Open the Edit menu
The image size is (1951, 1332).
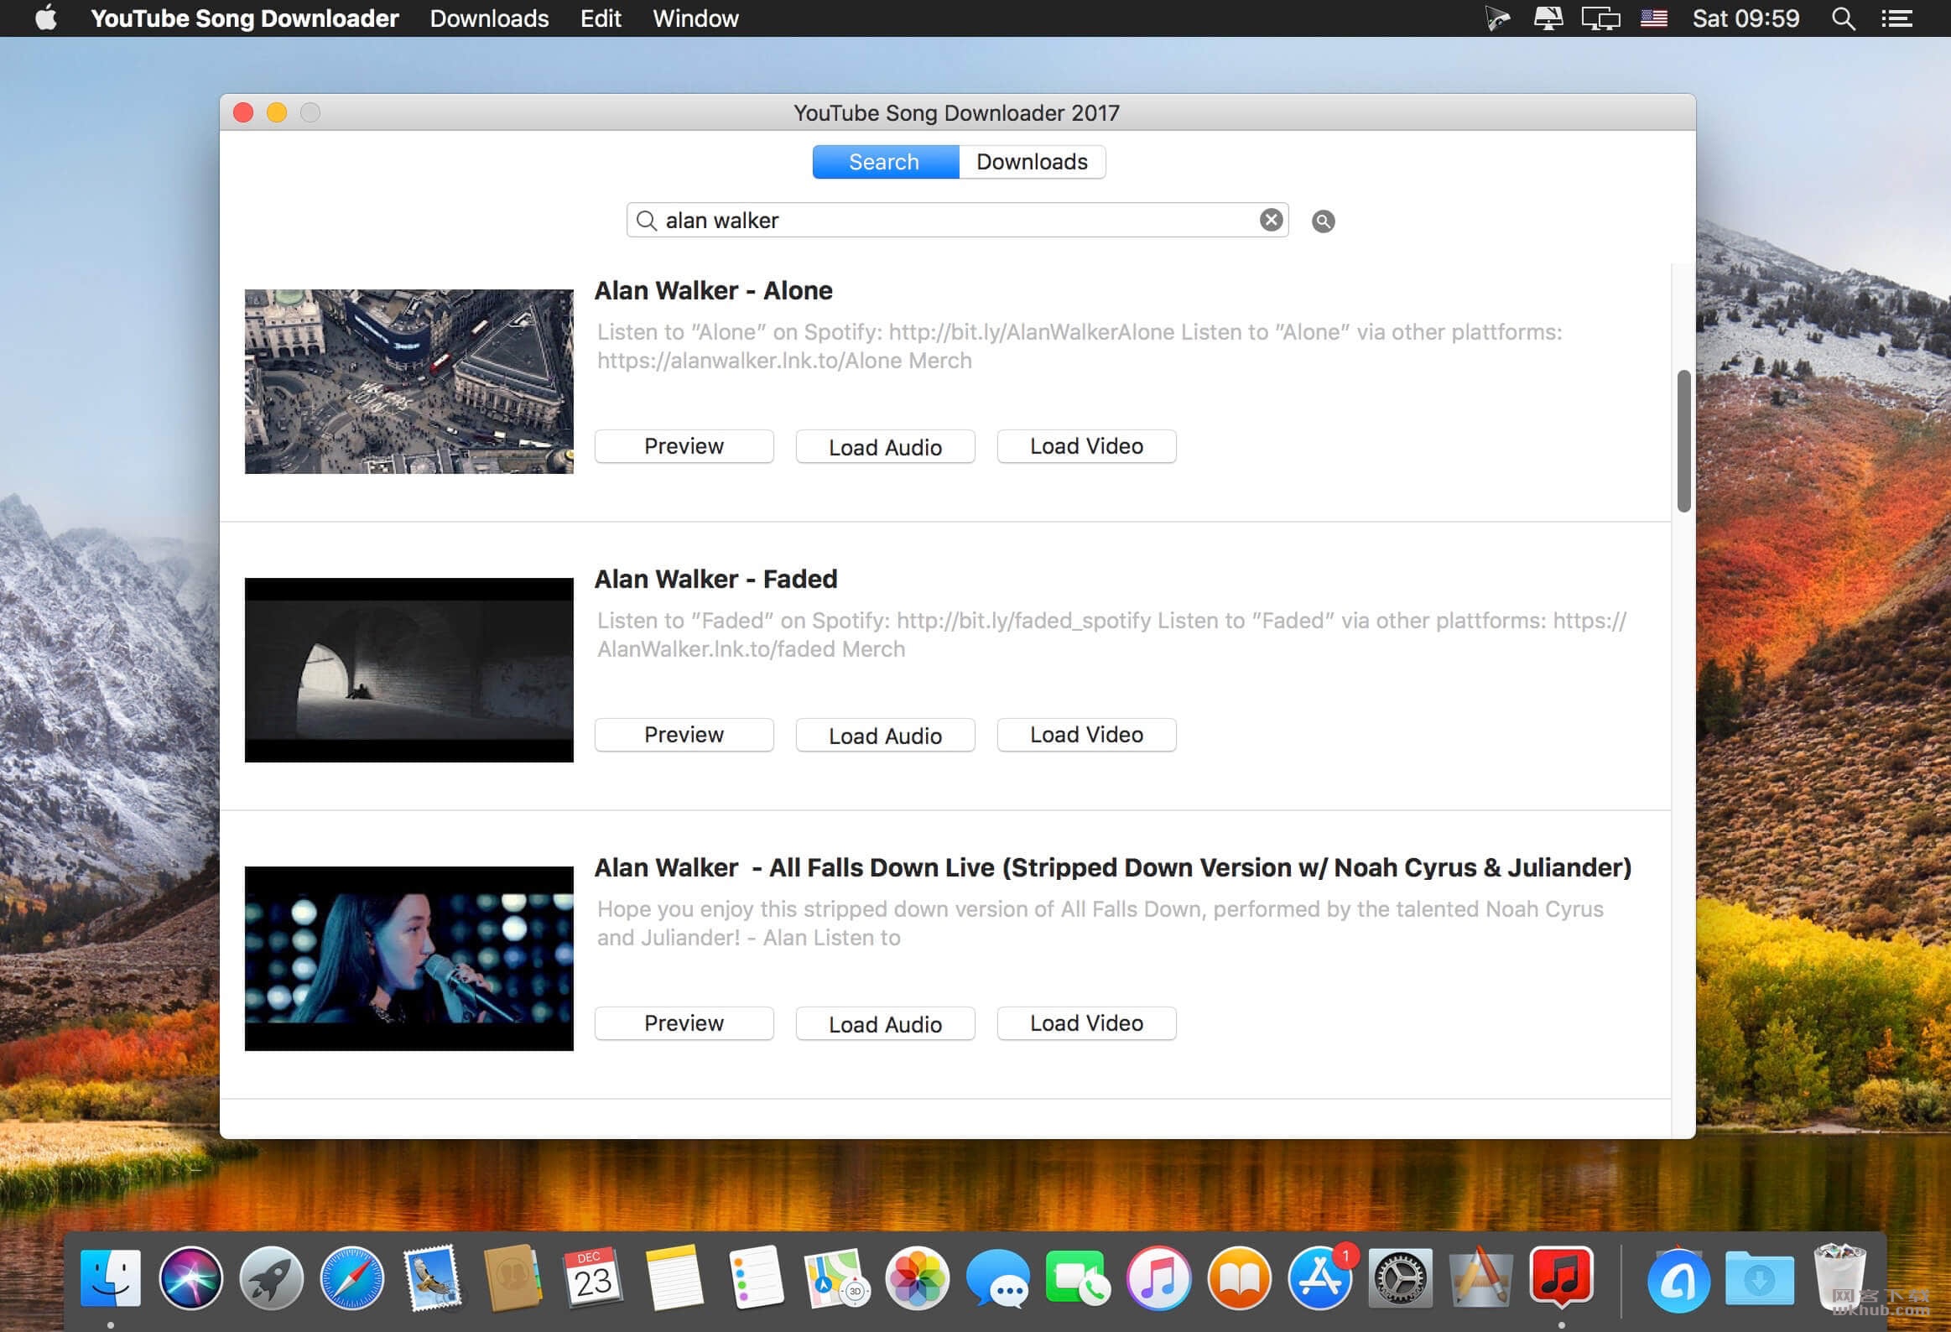pyautogui.click(x=601, y=18)
